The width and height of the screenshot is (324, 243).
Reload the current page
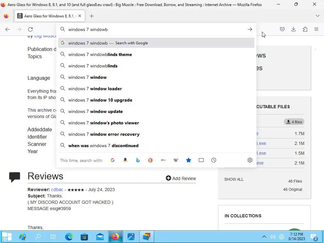pos(30,29)
